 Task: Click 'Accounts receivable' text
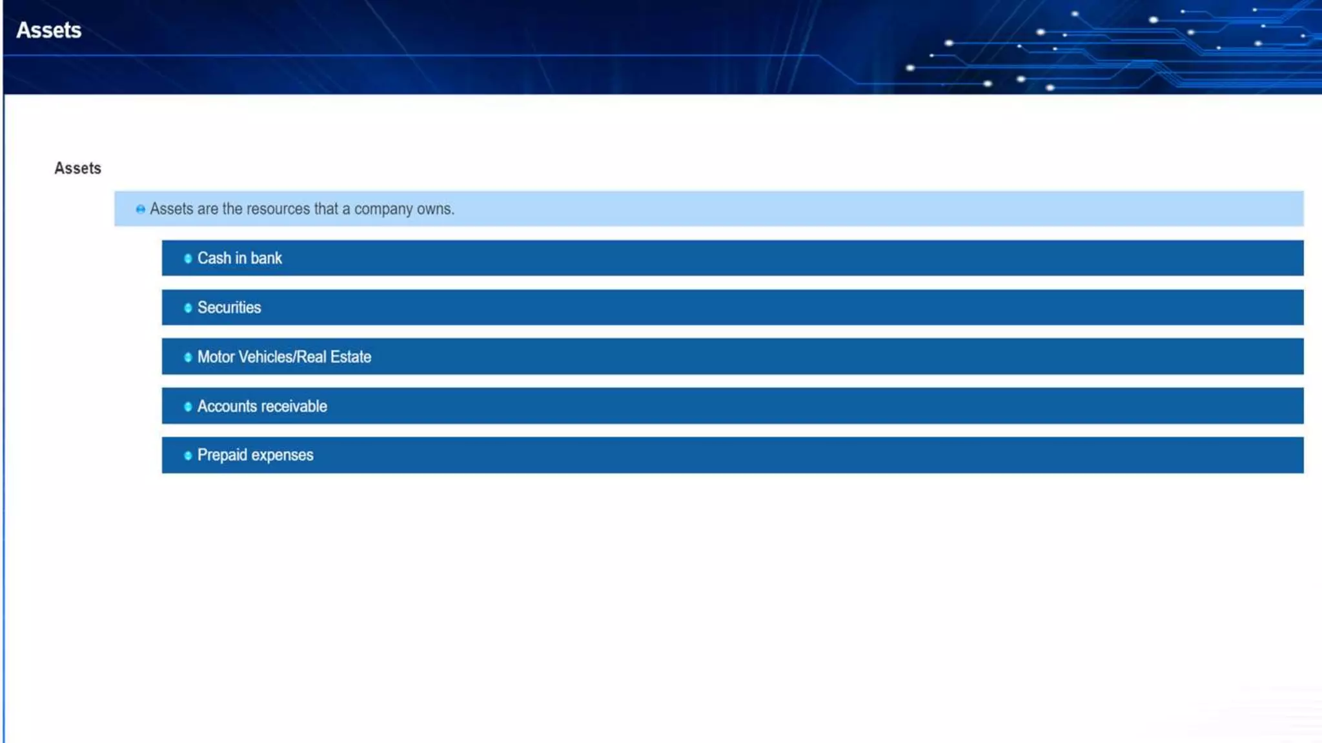tap(262, 406)
